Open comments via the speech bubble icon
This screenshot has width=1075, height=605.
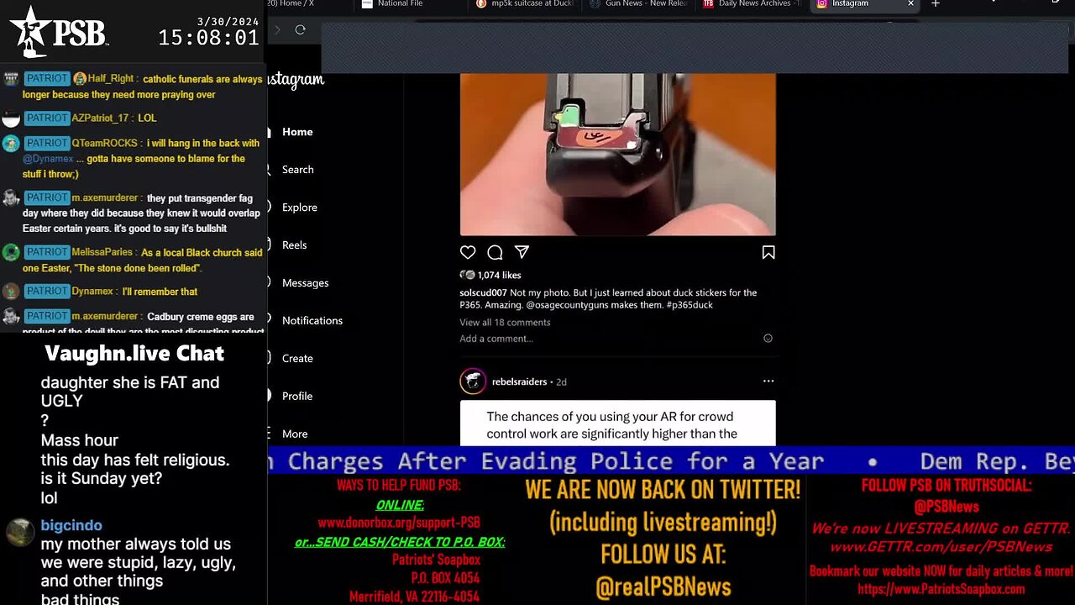(x=495, y=252)
